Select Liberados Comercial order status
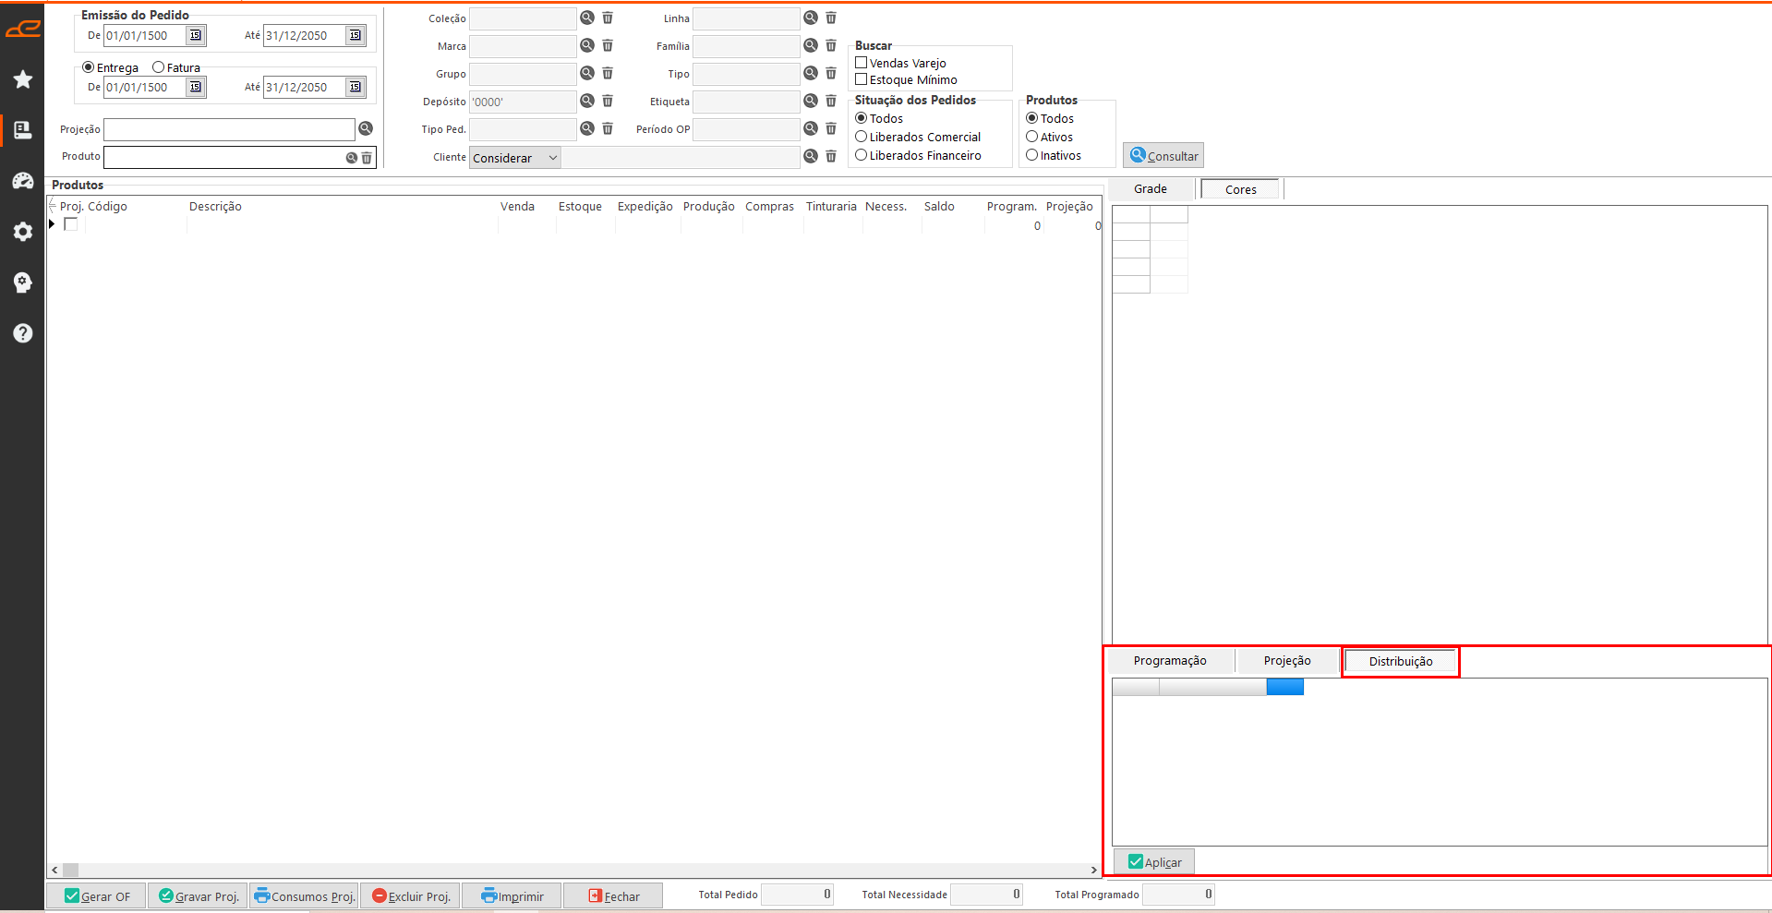Viewport: 1772px width, 913px height. [x=862, y=137]
